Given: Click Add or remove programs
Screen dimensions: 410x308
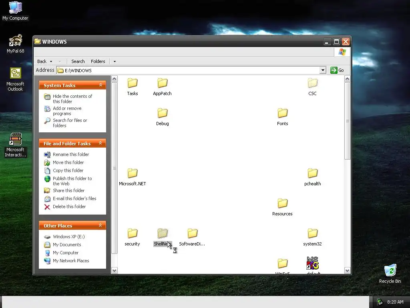Looking at the screenshot, I should [x=63, y=111].
